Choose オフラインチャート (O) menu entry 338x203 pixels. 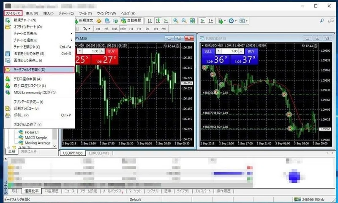pos(39,27)
